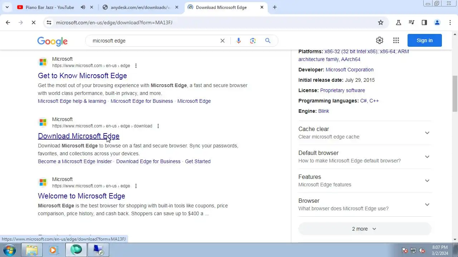
Task: Bookmark this page with the star icon
Action: coord(381,22)
